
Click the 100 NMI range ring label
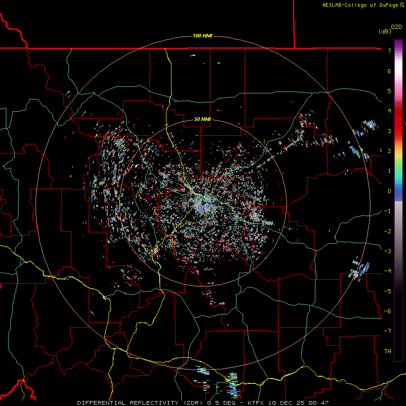pyautogui.click(x=203, y=36)
